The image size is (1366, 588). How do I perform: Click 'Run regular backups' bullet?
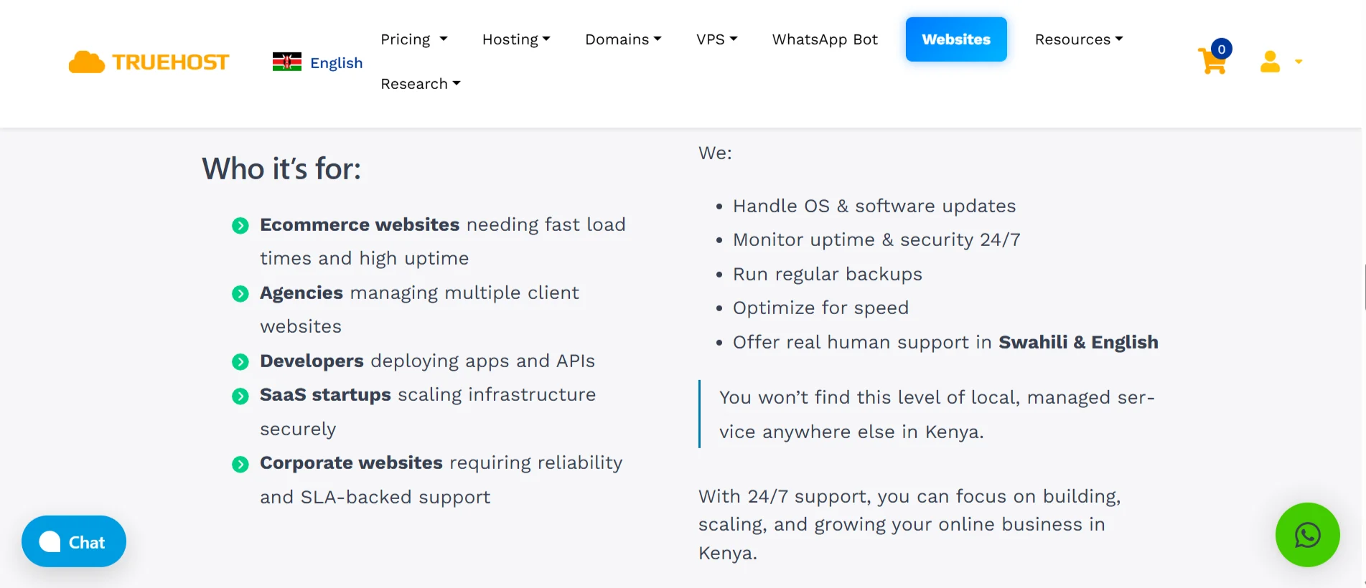point(828,274)
